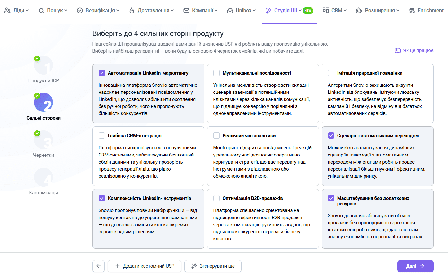
Task: Check the Мультиканальні послідовності checkbox
Action: [216, 73]
